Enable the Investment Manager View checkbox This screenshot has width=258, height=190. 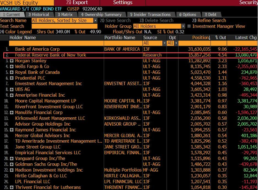(x=189, y=26)
